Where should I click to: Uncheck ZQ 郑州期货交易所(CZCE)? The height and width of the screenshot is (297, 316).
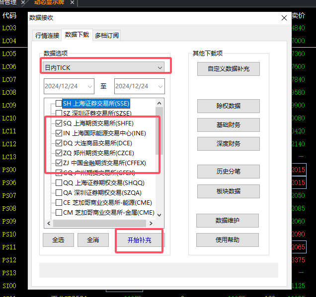[59, 153]
